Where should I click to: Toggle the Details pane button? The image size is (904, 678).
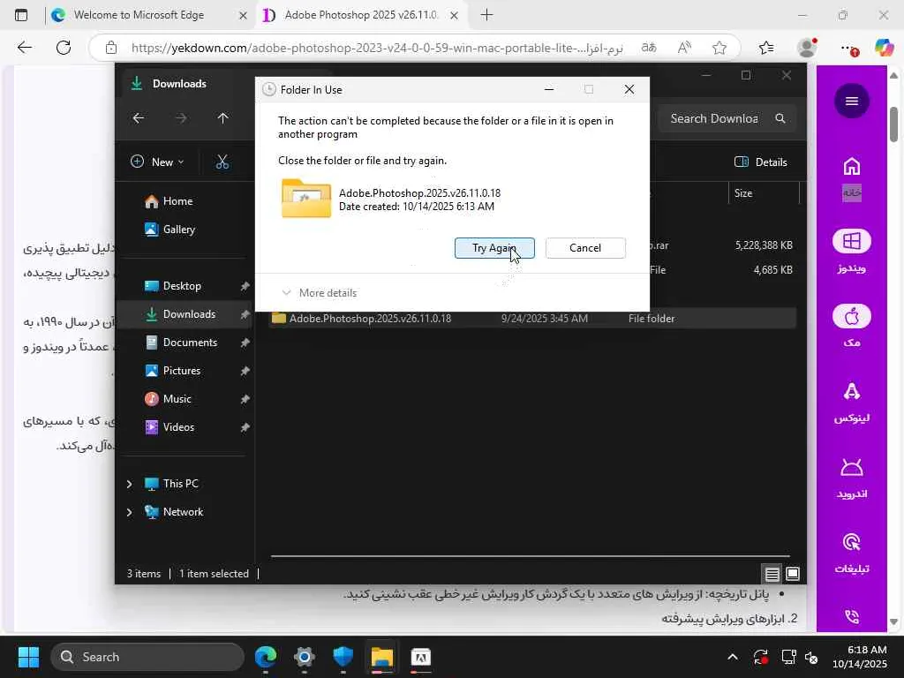point(760,162)
